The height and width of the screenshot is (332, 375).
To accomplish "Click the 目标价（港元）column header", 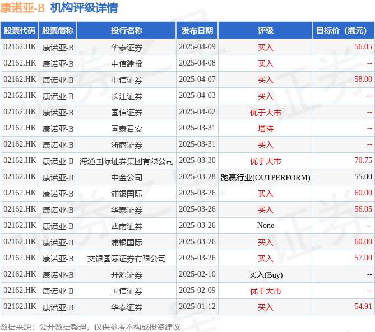I will (x=344, y=31).
